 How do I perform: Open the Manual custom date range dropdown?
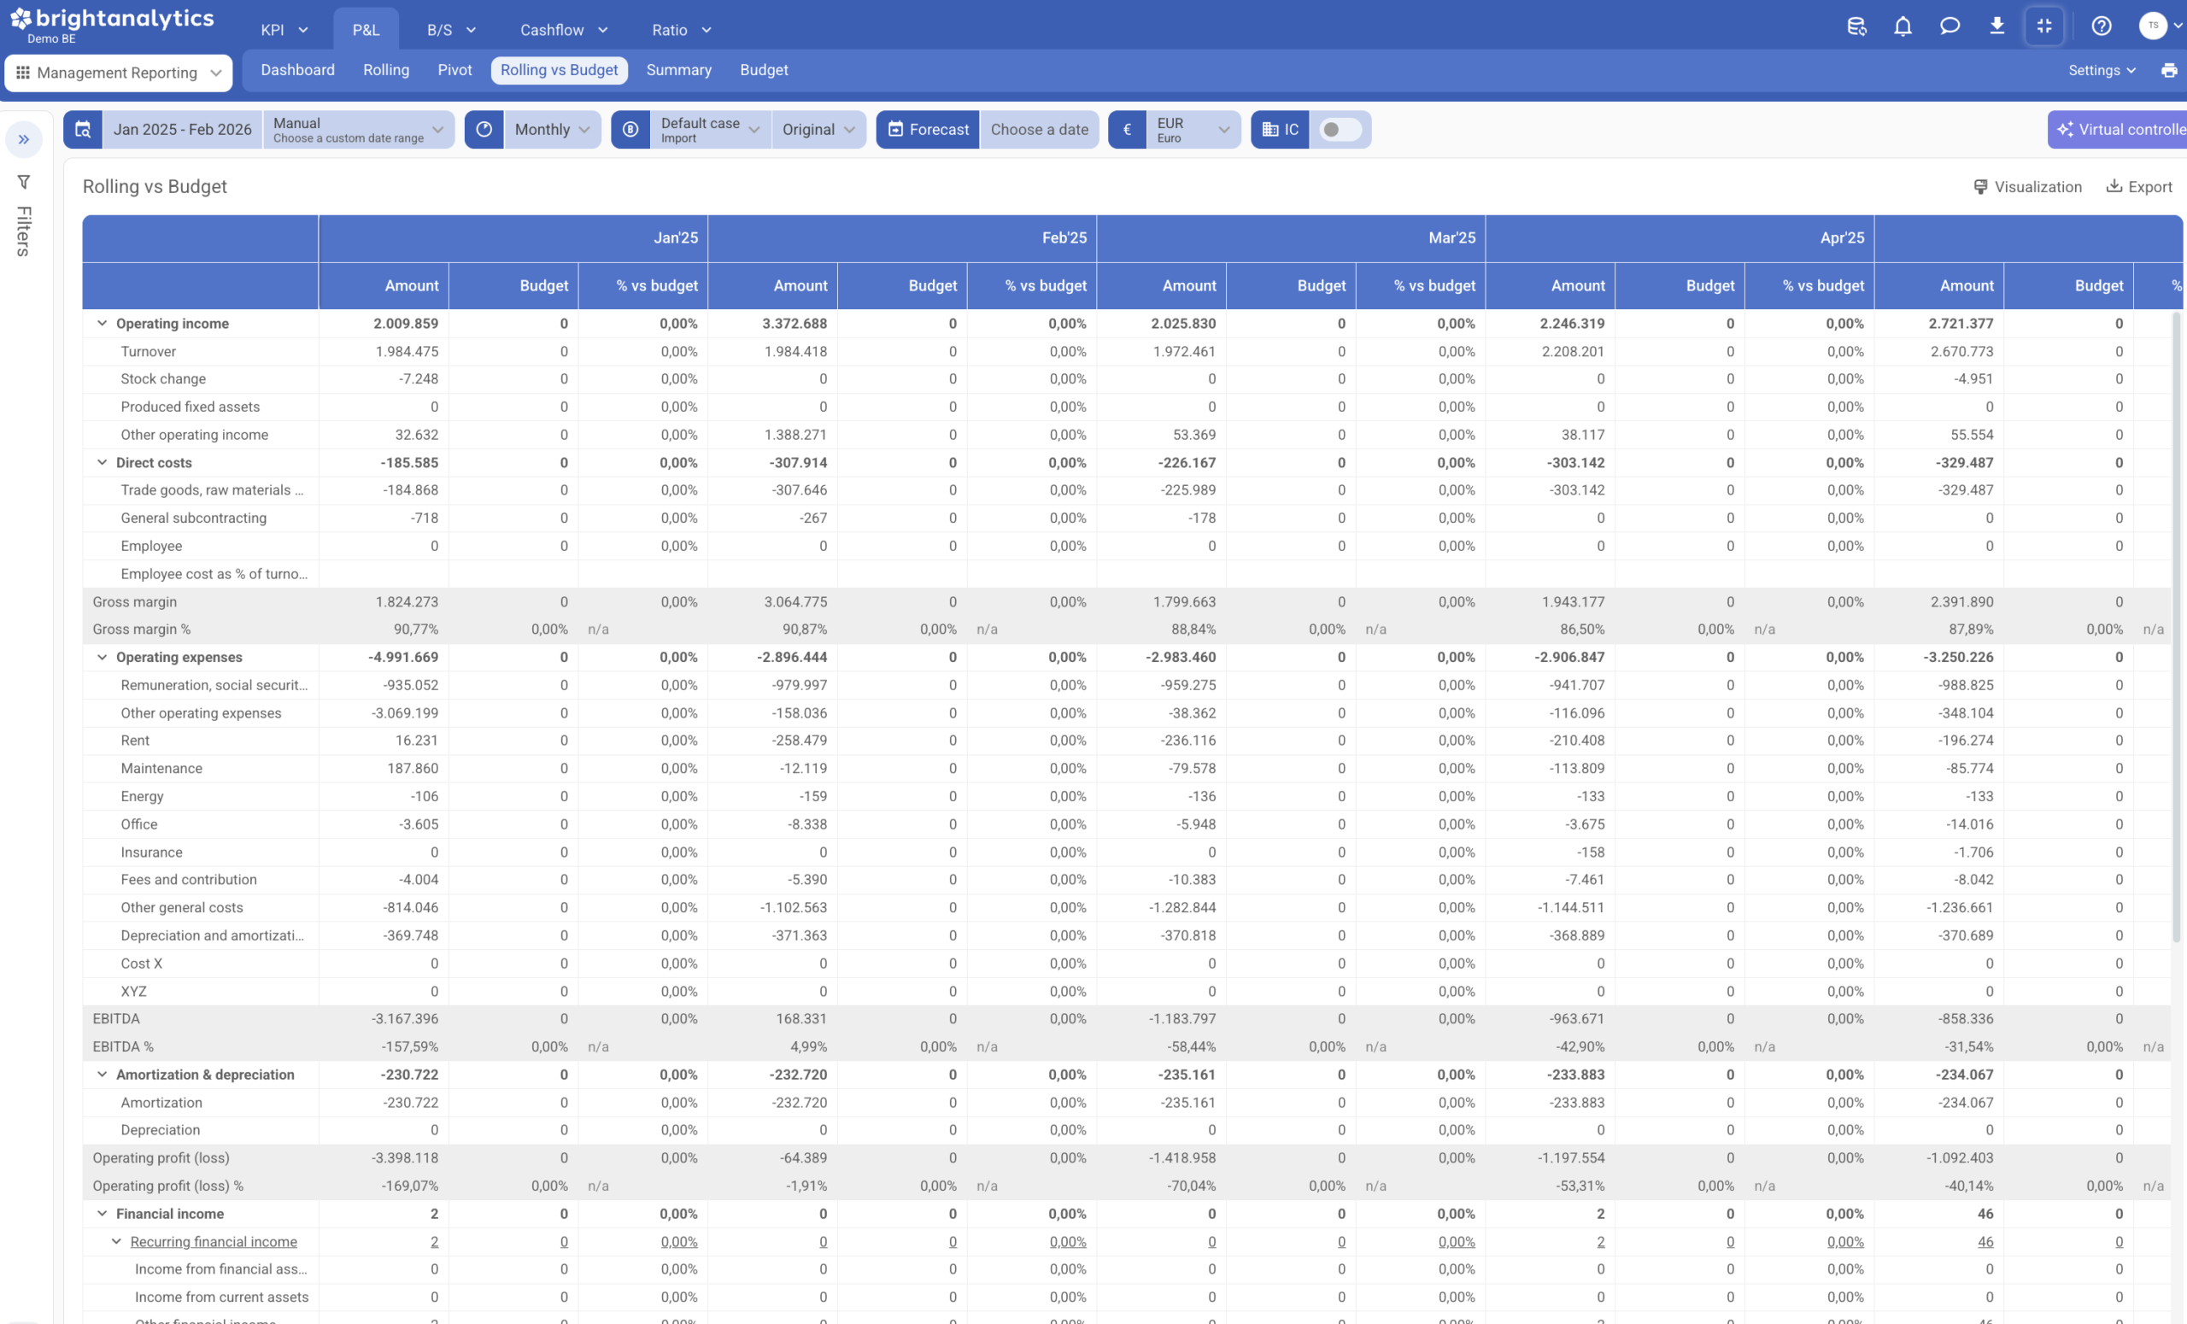tap(359, 130)
